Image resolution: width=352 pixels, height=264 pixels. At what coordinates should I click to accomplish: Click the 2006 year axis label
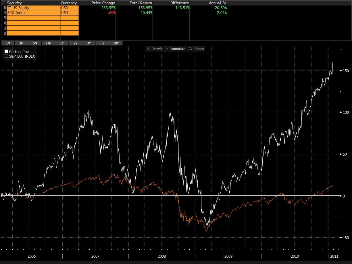coord(32,256)
